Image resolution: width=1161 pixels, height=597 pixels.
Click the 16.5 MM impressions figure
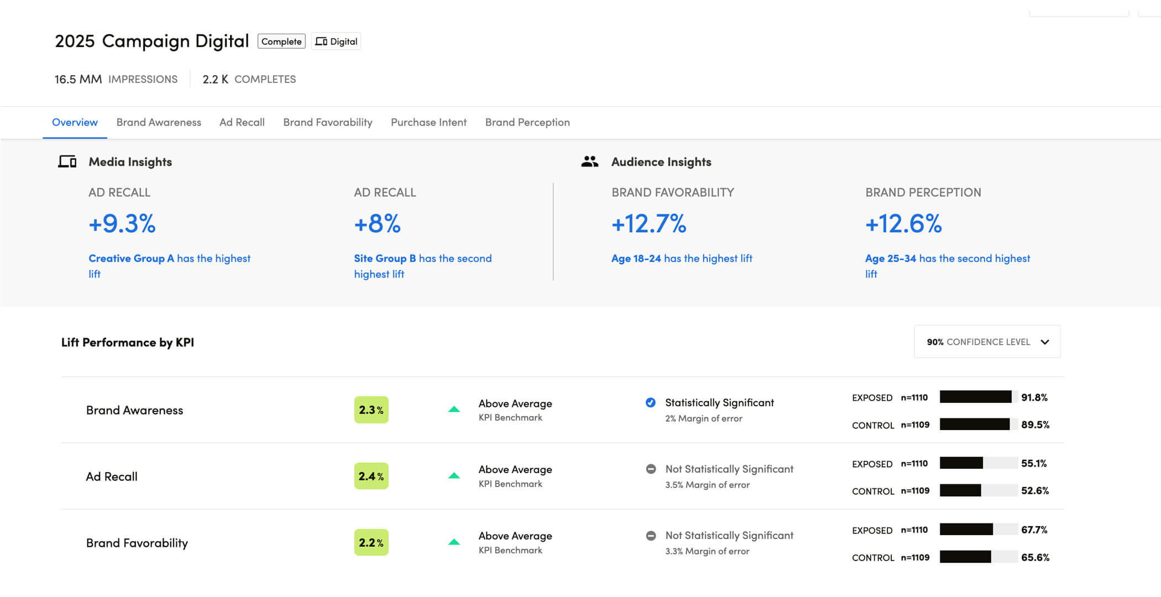(78, 79)
